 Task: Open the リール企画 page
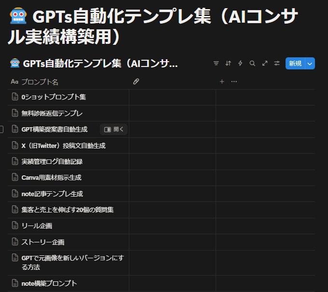(x=37, y=226)
